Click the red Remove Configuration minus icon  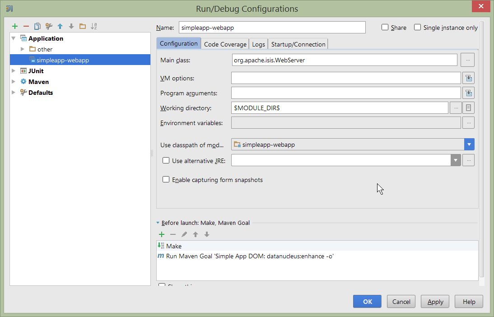[x=26, y=26]
